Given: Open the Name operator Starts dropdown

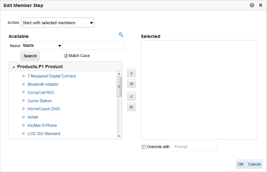Looking at the screenshot, I should 42,46.
